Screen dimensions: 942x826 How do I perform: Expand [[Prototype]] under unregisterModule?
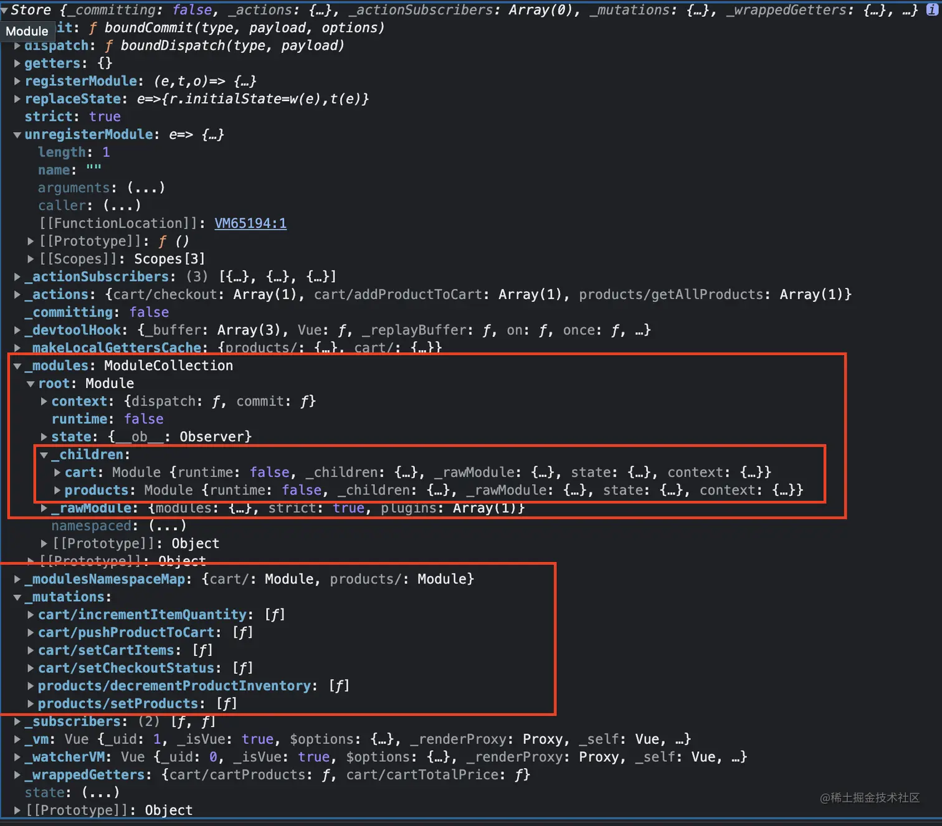point(31,241)
